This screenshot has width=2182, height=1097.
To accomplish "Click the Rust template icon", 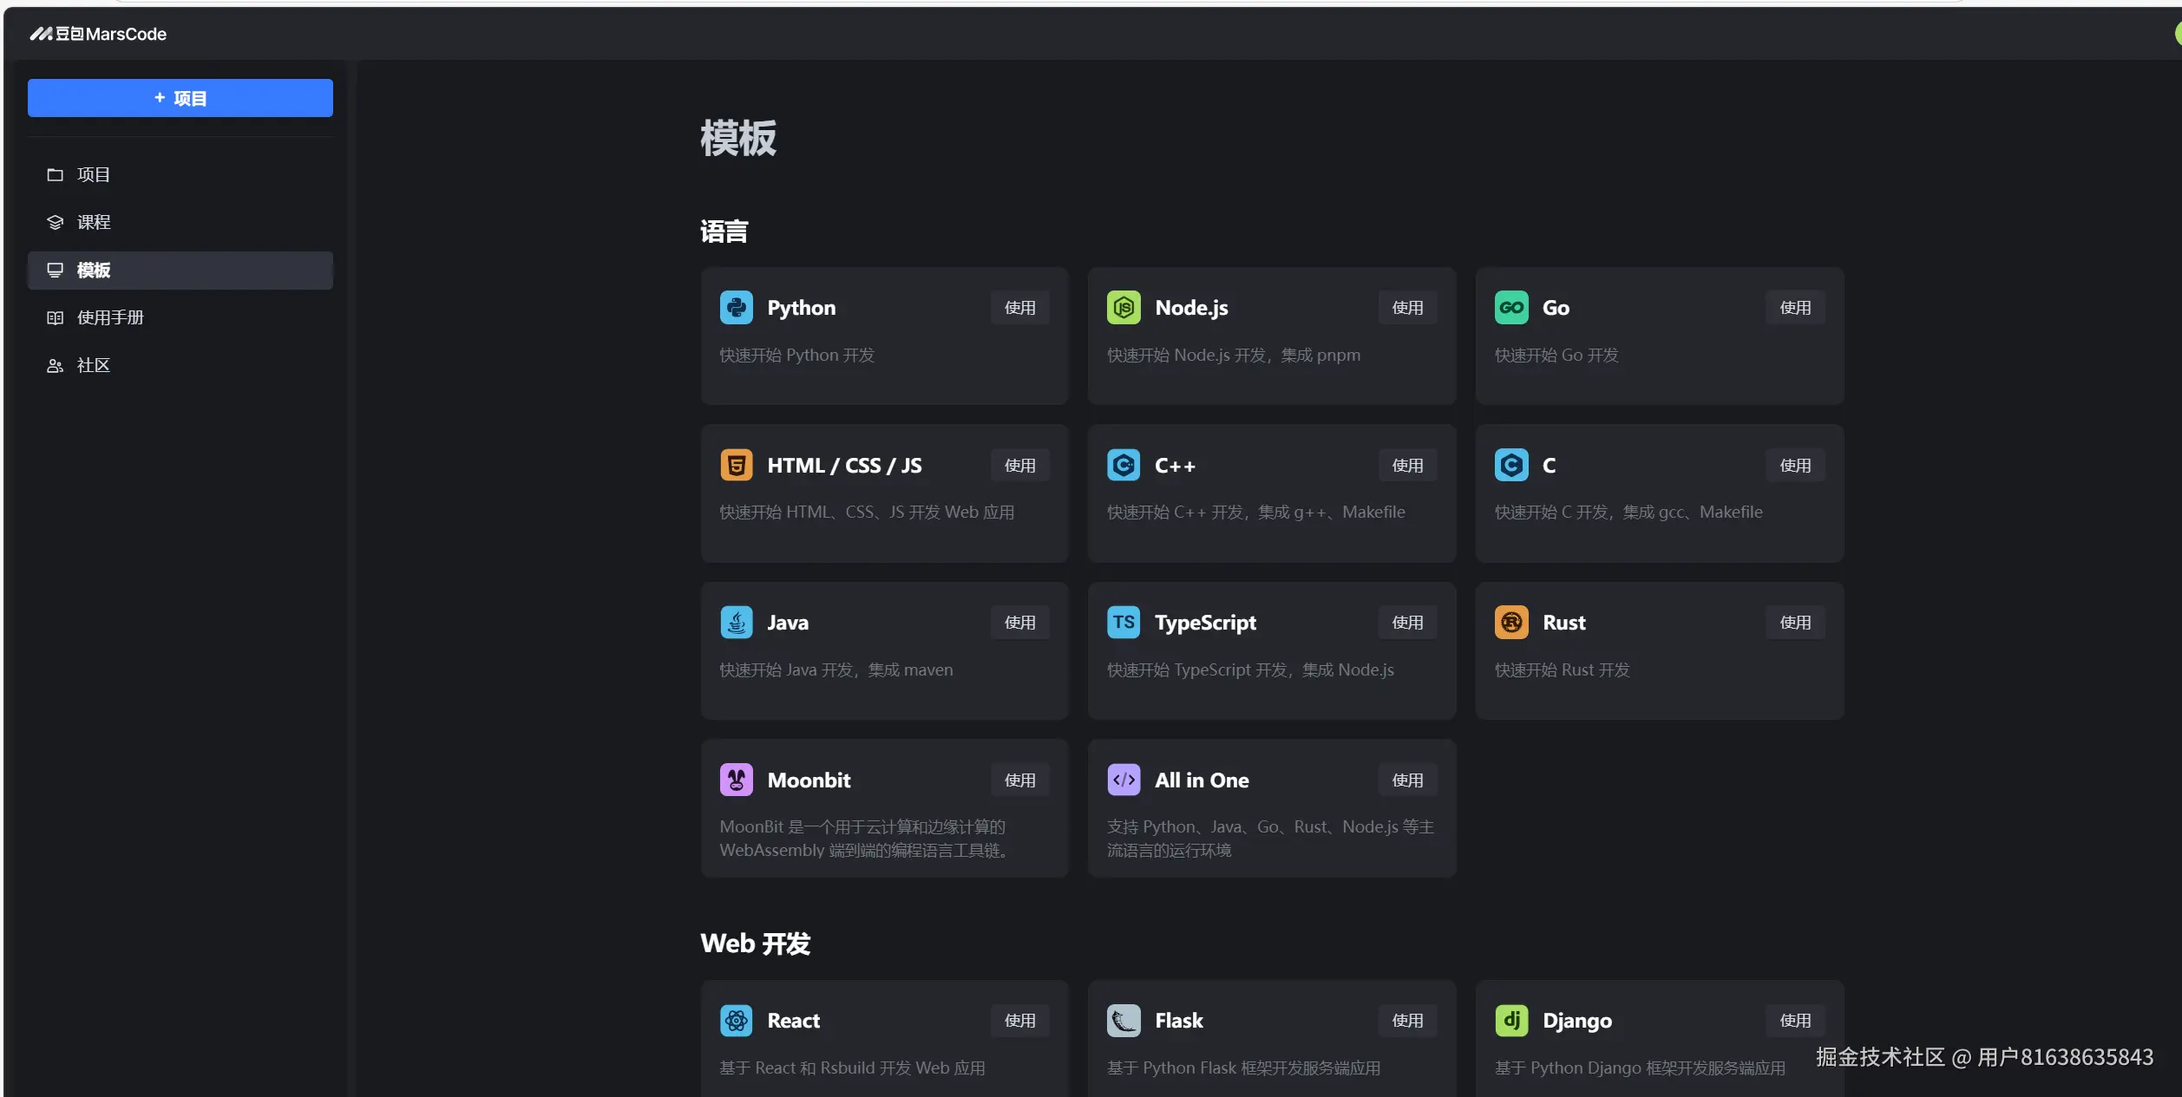I will coord(1510,623).
